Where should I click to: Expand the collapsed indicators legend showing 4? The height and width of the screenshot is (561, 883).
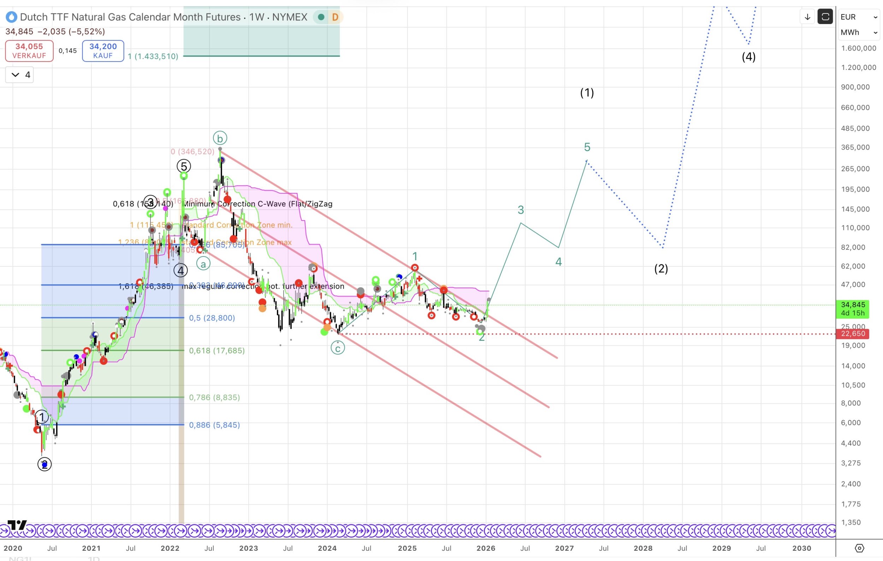point(20,75)
